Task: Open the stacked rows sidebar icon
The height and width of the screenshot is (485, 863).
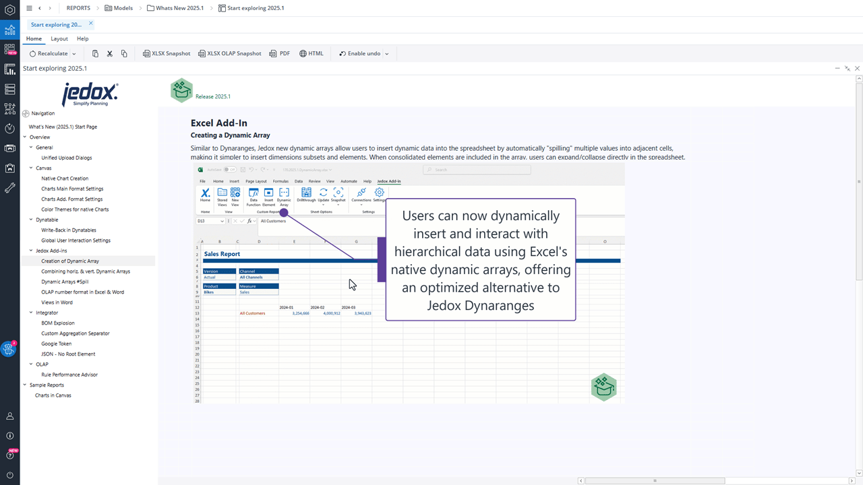Action: coord(9,88)
